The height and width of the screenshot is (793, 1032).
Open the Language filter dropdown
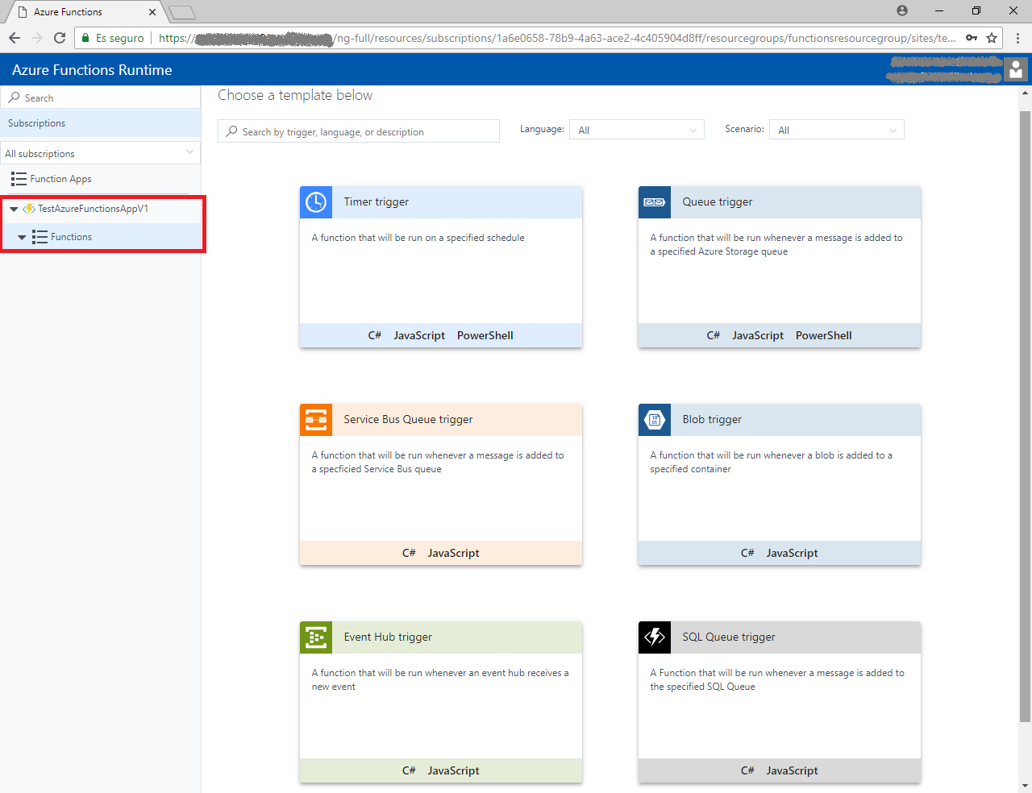click(637, 130)
